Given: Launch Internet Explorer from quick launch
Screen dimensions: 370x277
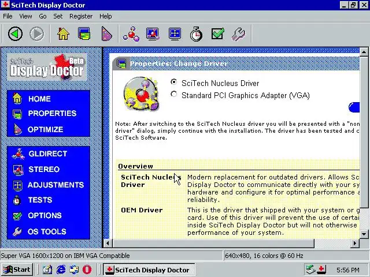Looking at the screenshot, I should [x=61, y=269].
